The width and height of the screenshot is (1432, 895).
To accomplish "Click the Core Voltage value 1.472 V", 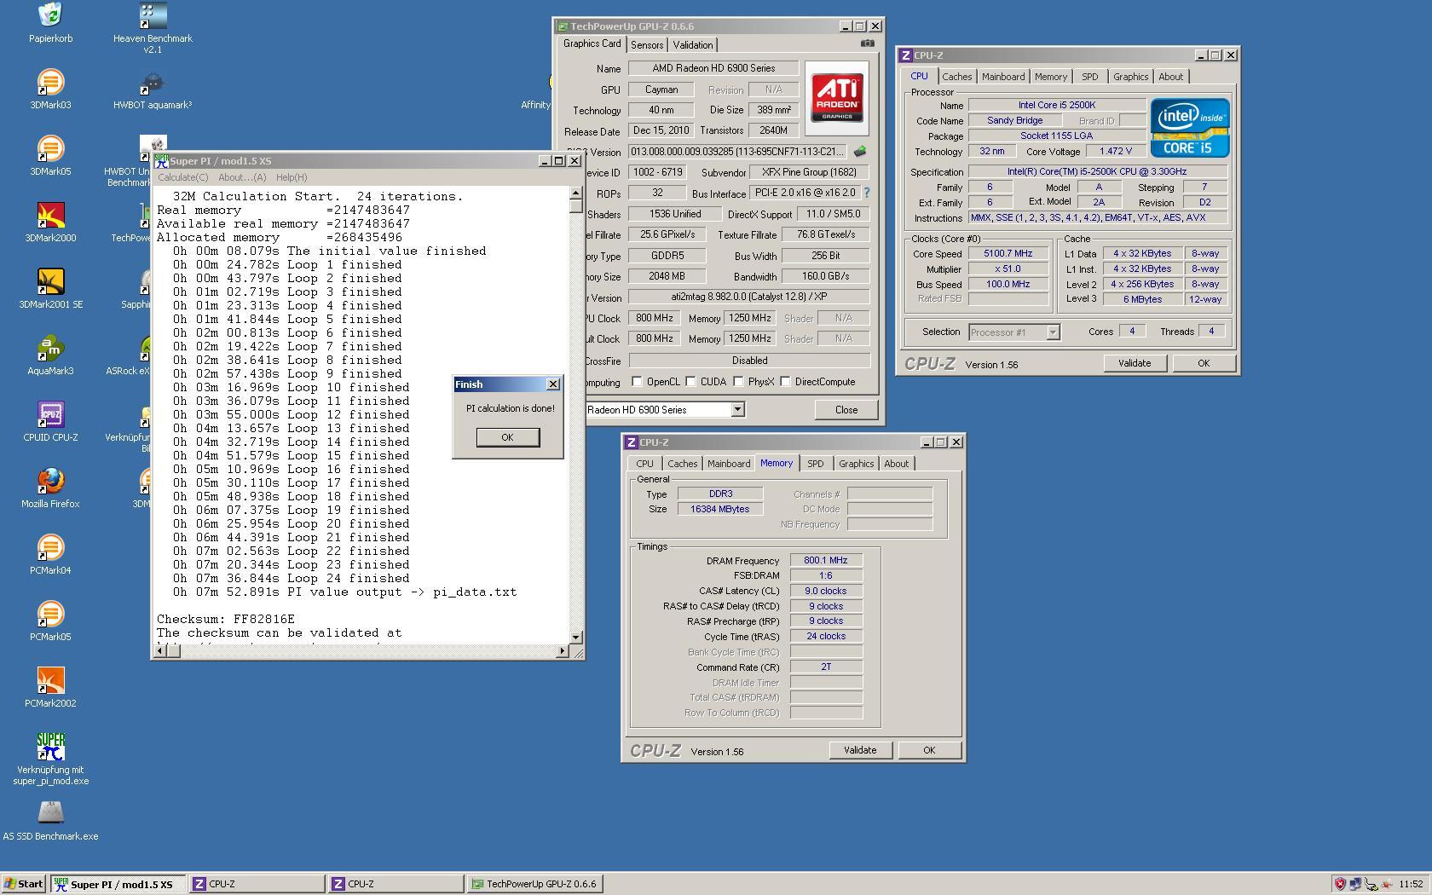I will (x=1116, y=151).
